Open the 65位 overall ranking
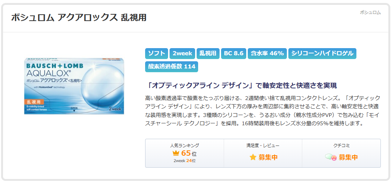This screenshot has width=391, height=182. [x=189, y=153]
